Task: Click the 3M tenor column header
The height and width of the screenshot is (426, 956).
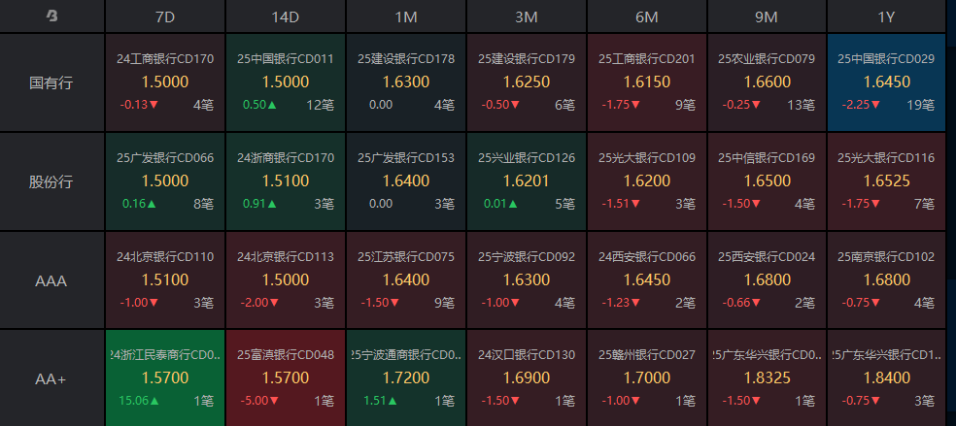Action: 527,16
